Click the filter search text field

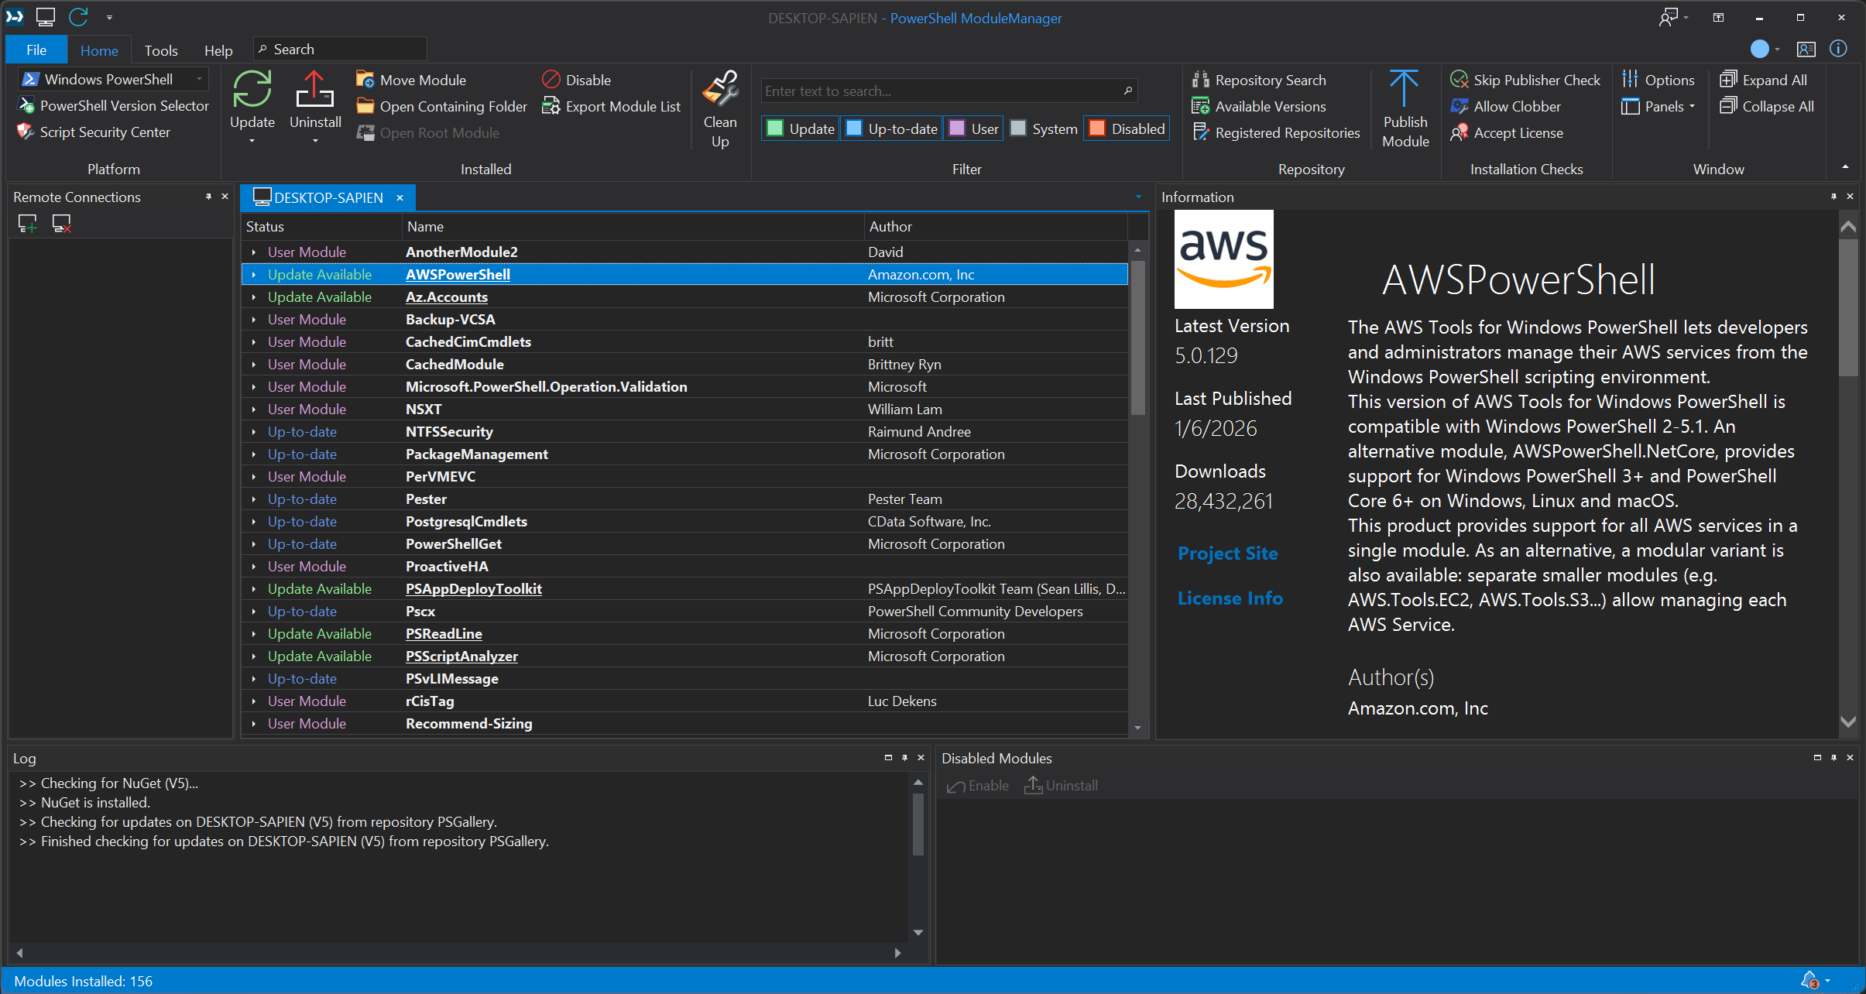[x=941, y=91]
